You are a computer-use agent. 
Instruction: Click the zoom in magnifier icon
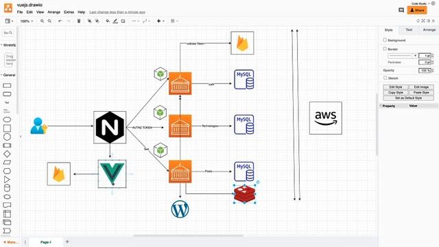(x=42, y=21)
